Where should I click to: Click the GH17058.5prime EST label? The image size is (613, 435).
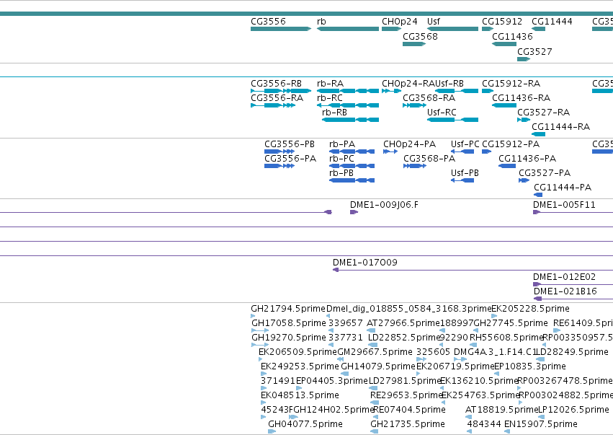[289, 323]
